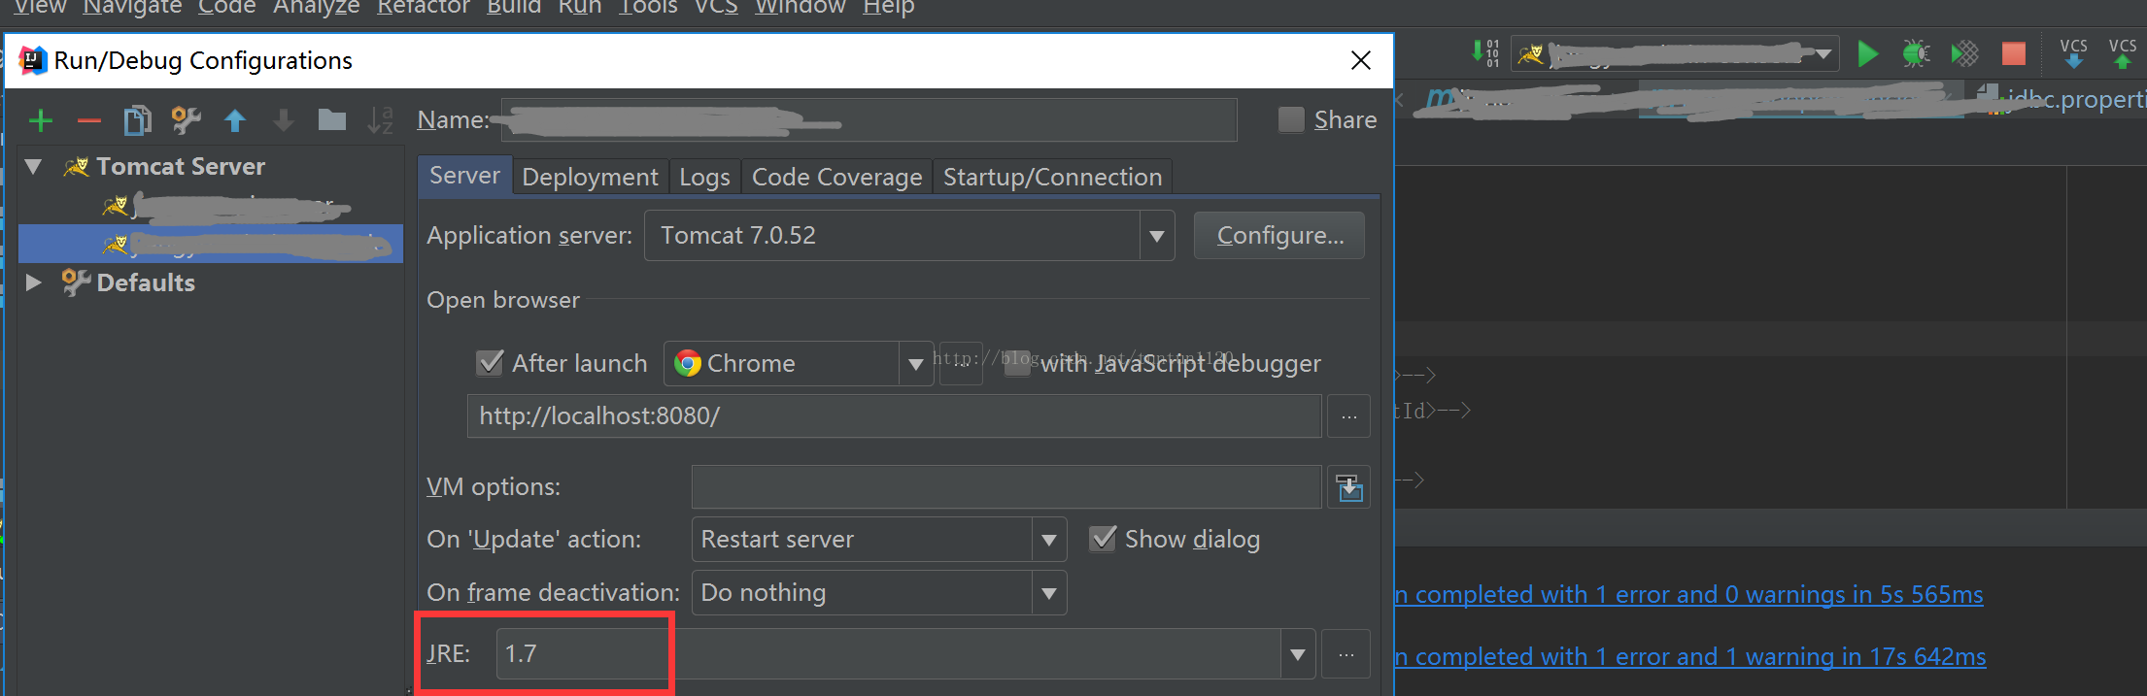The image size is (2147, 696).
Task: Open the Window menu
Action: 801,8
